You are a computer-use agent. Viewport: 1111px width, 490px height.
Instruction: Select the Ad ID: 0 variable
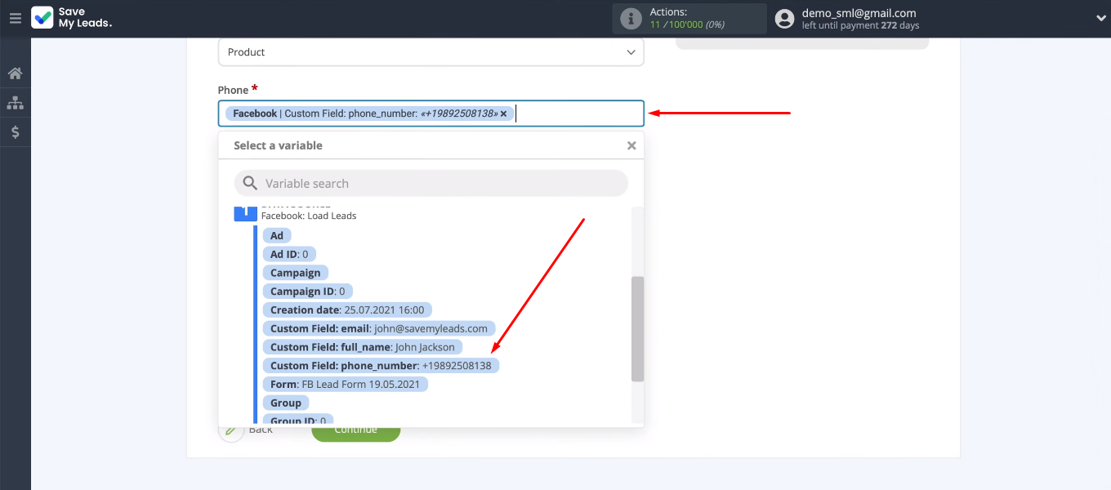(289, 254)
